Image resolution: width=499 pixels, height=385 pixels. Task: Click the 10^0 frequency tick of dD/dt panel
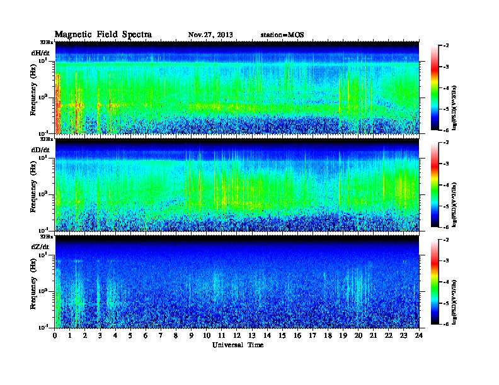point(43,194)
